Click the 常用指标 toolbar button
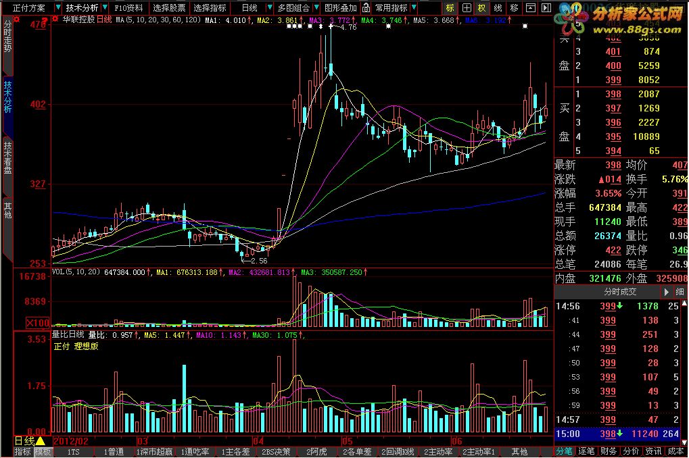 [x=391, y=8]
